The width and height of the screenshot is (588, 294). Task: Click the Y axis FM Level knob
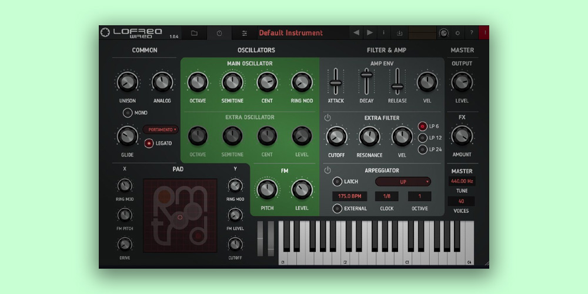(x=235, y=215)
